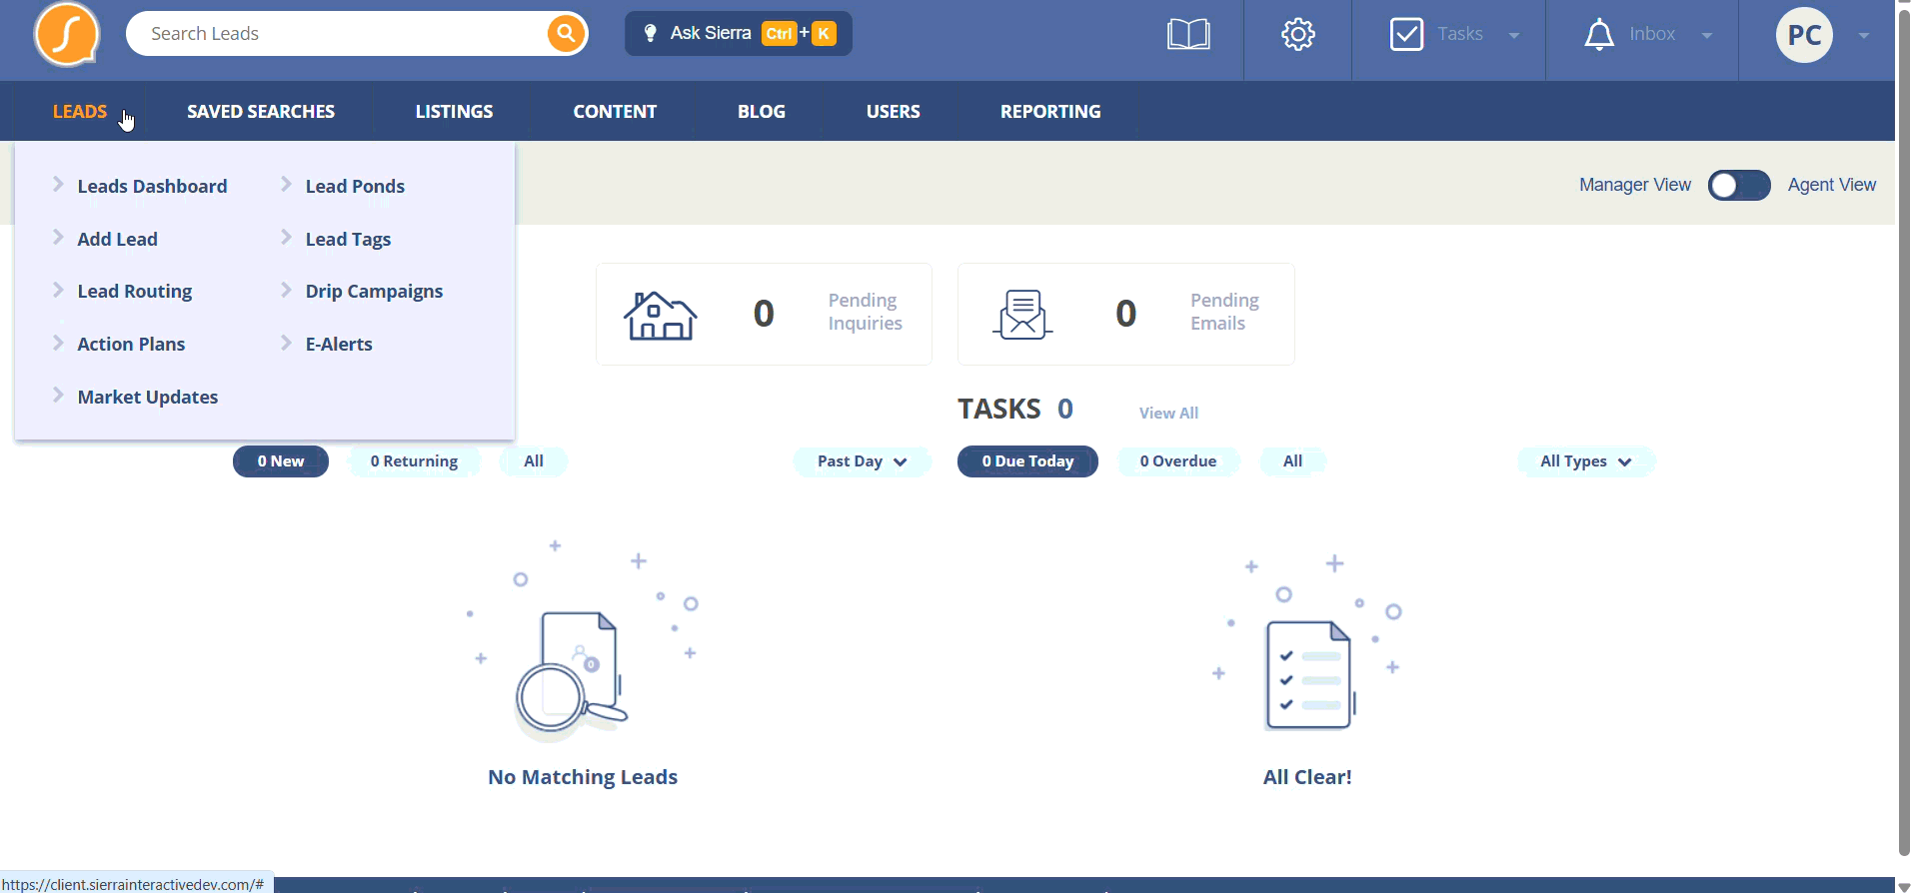Click the Ask Sierra button

pos(739,33)
